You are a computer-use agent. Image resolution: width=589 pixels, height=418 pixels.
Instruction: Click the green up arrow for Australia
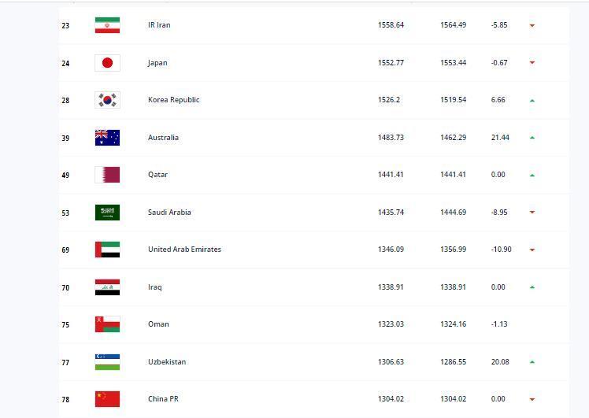coord(532,138)
